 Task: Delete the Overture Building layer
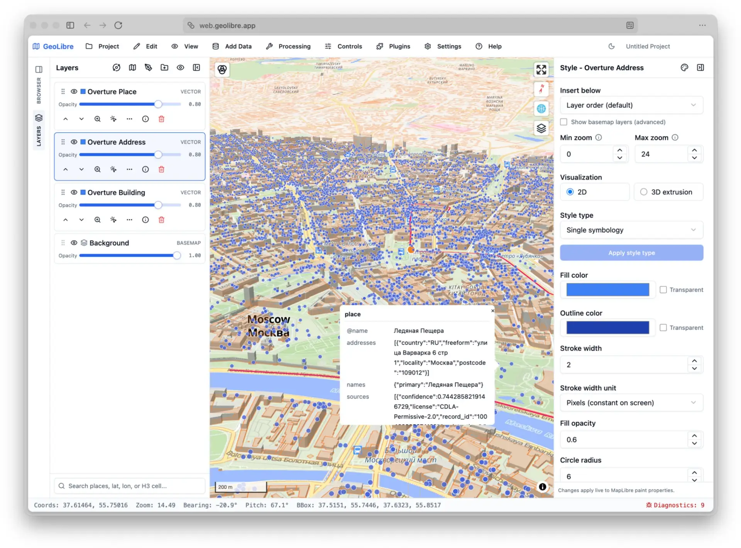pyautogui.click(x=161, y=220)
